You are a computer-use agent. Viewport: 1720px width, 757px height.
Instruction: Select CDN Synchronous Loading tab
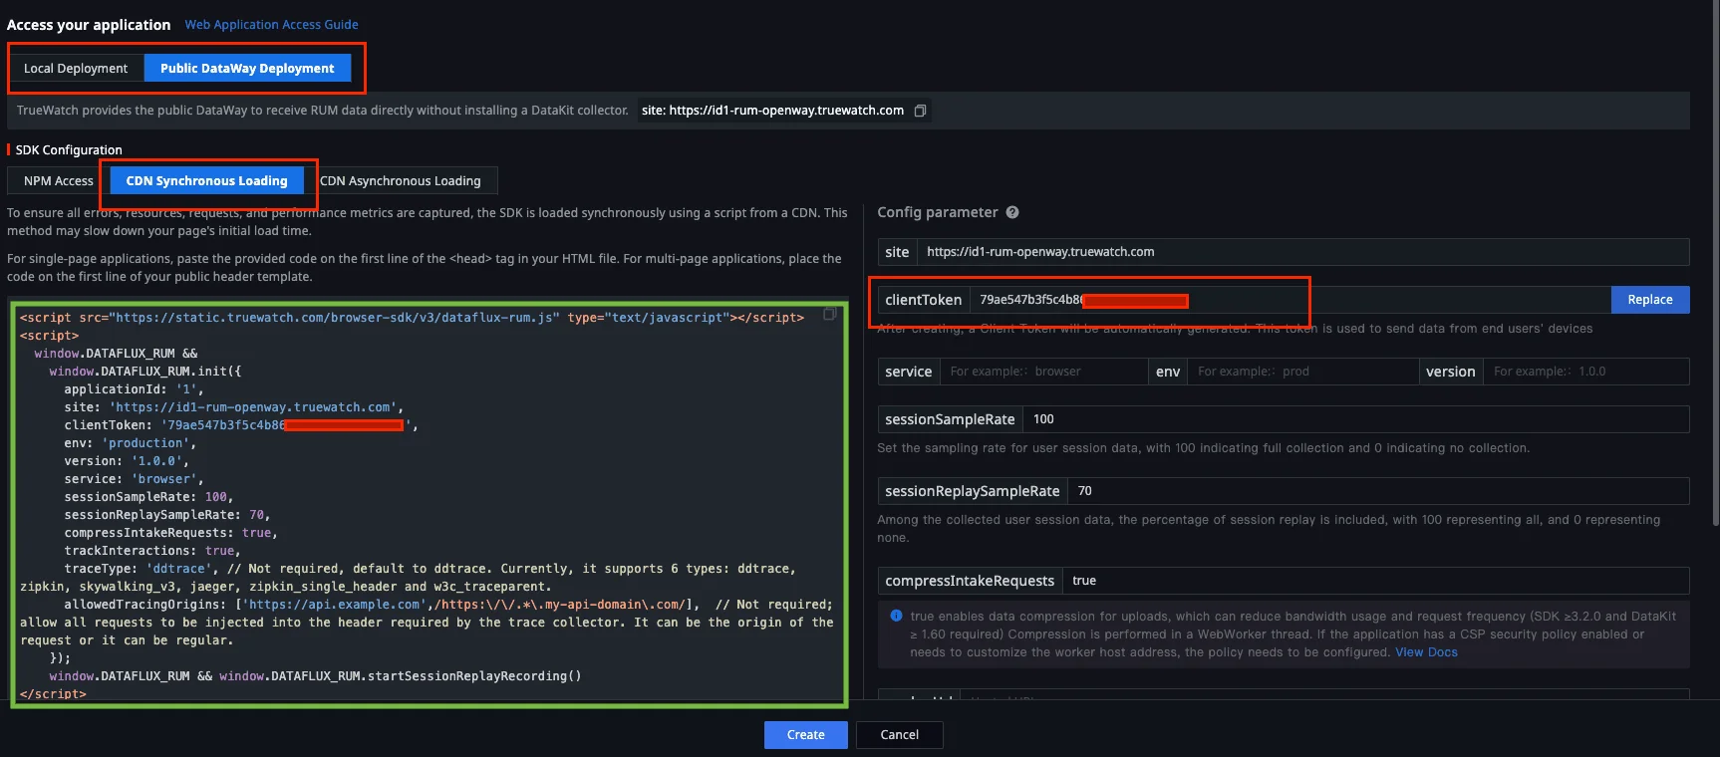[x=206, y=181]
